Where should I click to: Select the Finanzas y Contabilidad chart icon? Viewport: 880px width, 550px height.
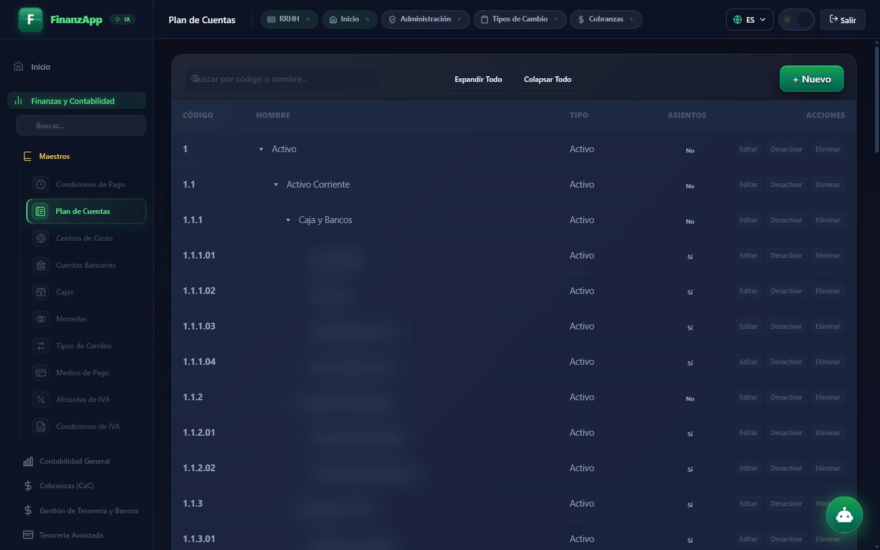[x=18, y=100]
